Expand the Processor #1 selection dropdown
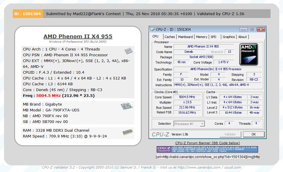This screenshot has width=283, height=172. click(x=202, y=124)
